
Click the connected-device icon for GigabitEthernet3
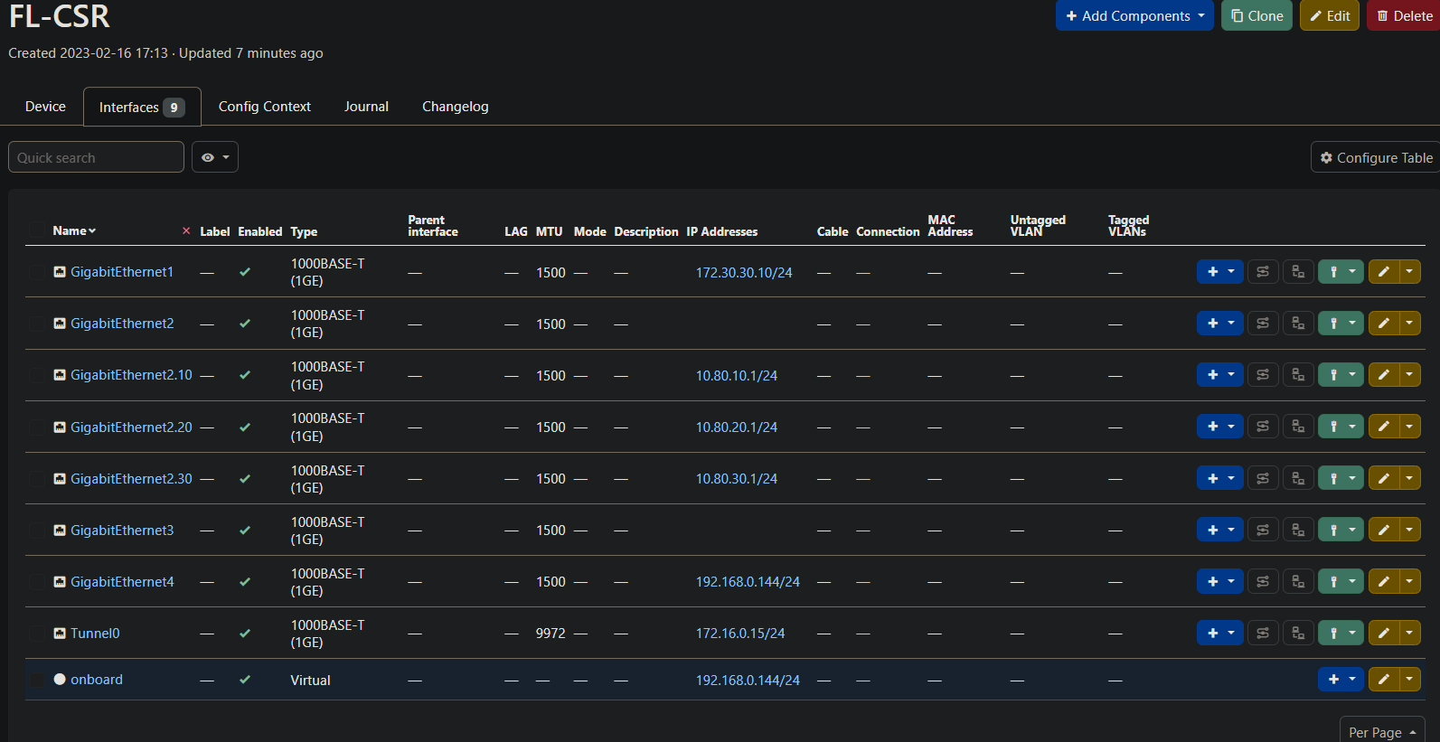(x=1298, y=530)
